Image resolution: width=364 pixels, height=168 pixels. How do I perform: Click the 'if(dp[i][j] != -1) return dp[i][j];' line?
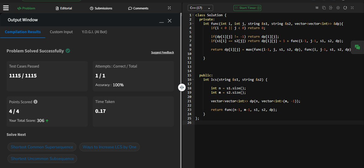click(245, 36)
